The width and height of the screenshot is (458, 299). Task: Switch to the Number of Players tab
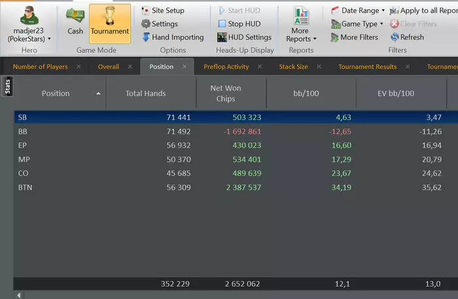point(40,67)
